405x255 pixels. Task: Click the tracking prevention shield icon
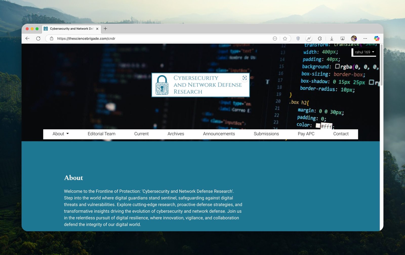coord(298,38)
